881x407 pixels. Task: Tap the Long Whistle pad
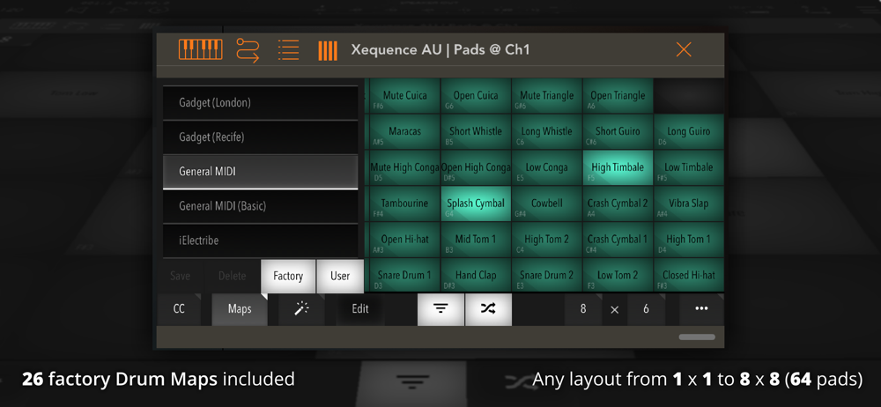(547, 131)
